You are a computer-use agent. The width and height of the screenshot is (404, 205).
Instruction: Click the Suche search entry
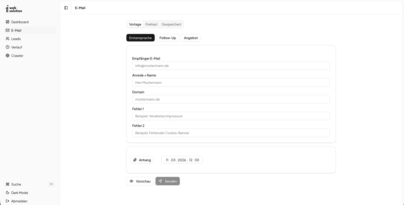tap(30, 184)
